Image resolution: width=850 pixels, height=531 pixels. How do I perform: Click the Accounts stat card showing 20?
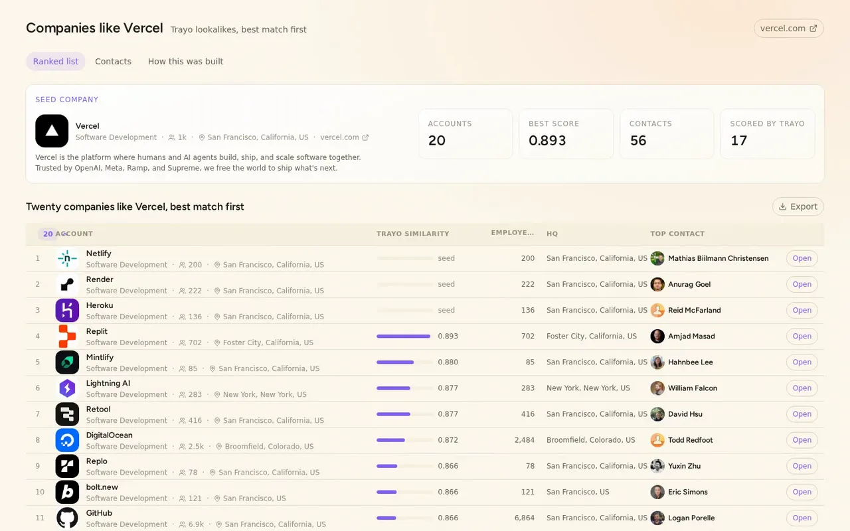point(466,134)
